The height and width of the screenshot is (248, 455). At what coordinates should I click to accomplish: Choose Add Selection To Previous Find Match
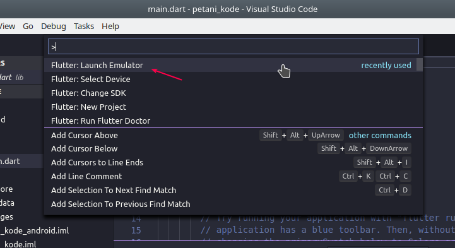click(233, 204)
